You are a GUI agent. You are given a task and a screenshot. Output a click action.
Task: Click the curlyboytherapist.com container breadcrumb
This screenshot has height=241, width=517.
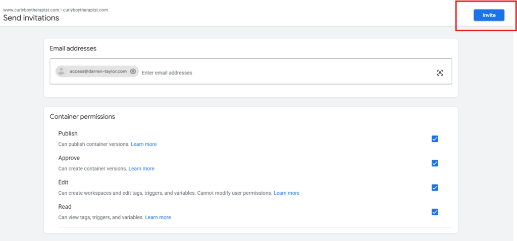pyautogui.click(x=85, y=10)
